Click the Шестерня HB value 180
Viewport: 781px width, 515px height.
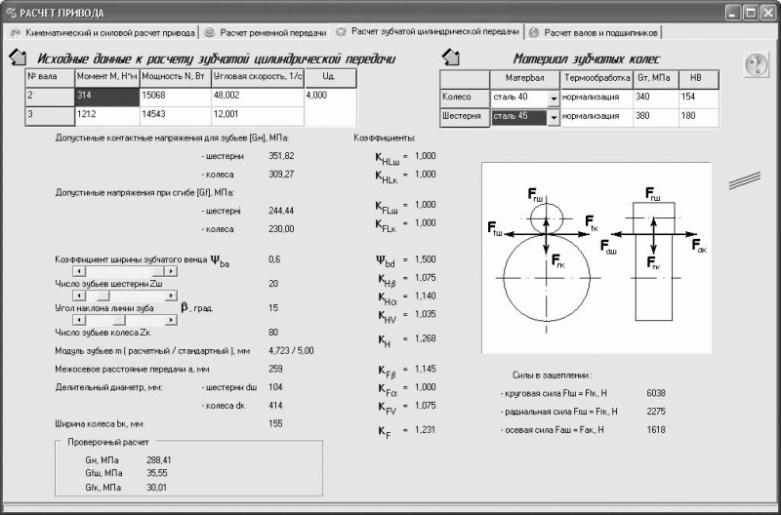tap(699, 117)
